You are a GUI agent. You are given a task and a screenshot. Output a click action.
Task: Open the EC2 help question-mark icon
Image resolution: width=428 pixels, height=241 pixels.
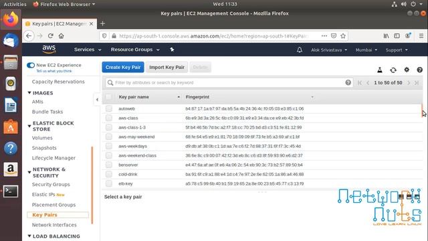[420, 70]
